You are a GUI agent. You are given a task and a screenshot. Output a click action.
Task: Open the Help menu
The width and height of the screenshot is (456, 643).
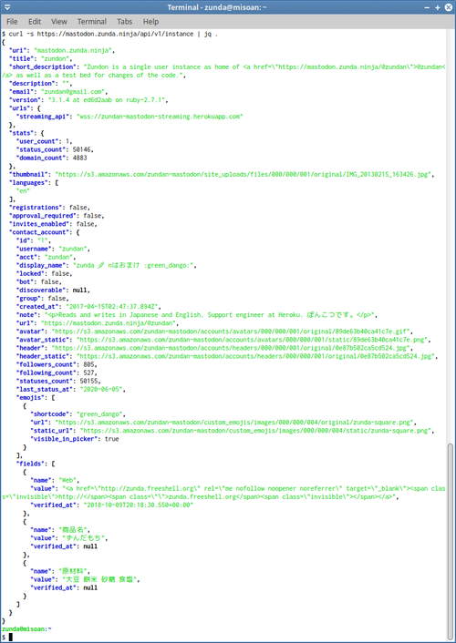click(150, 22)
